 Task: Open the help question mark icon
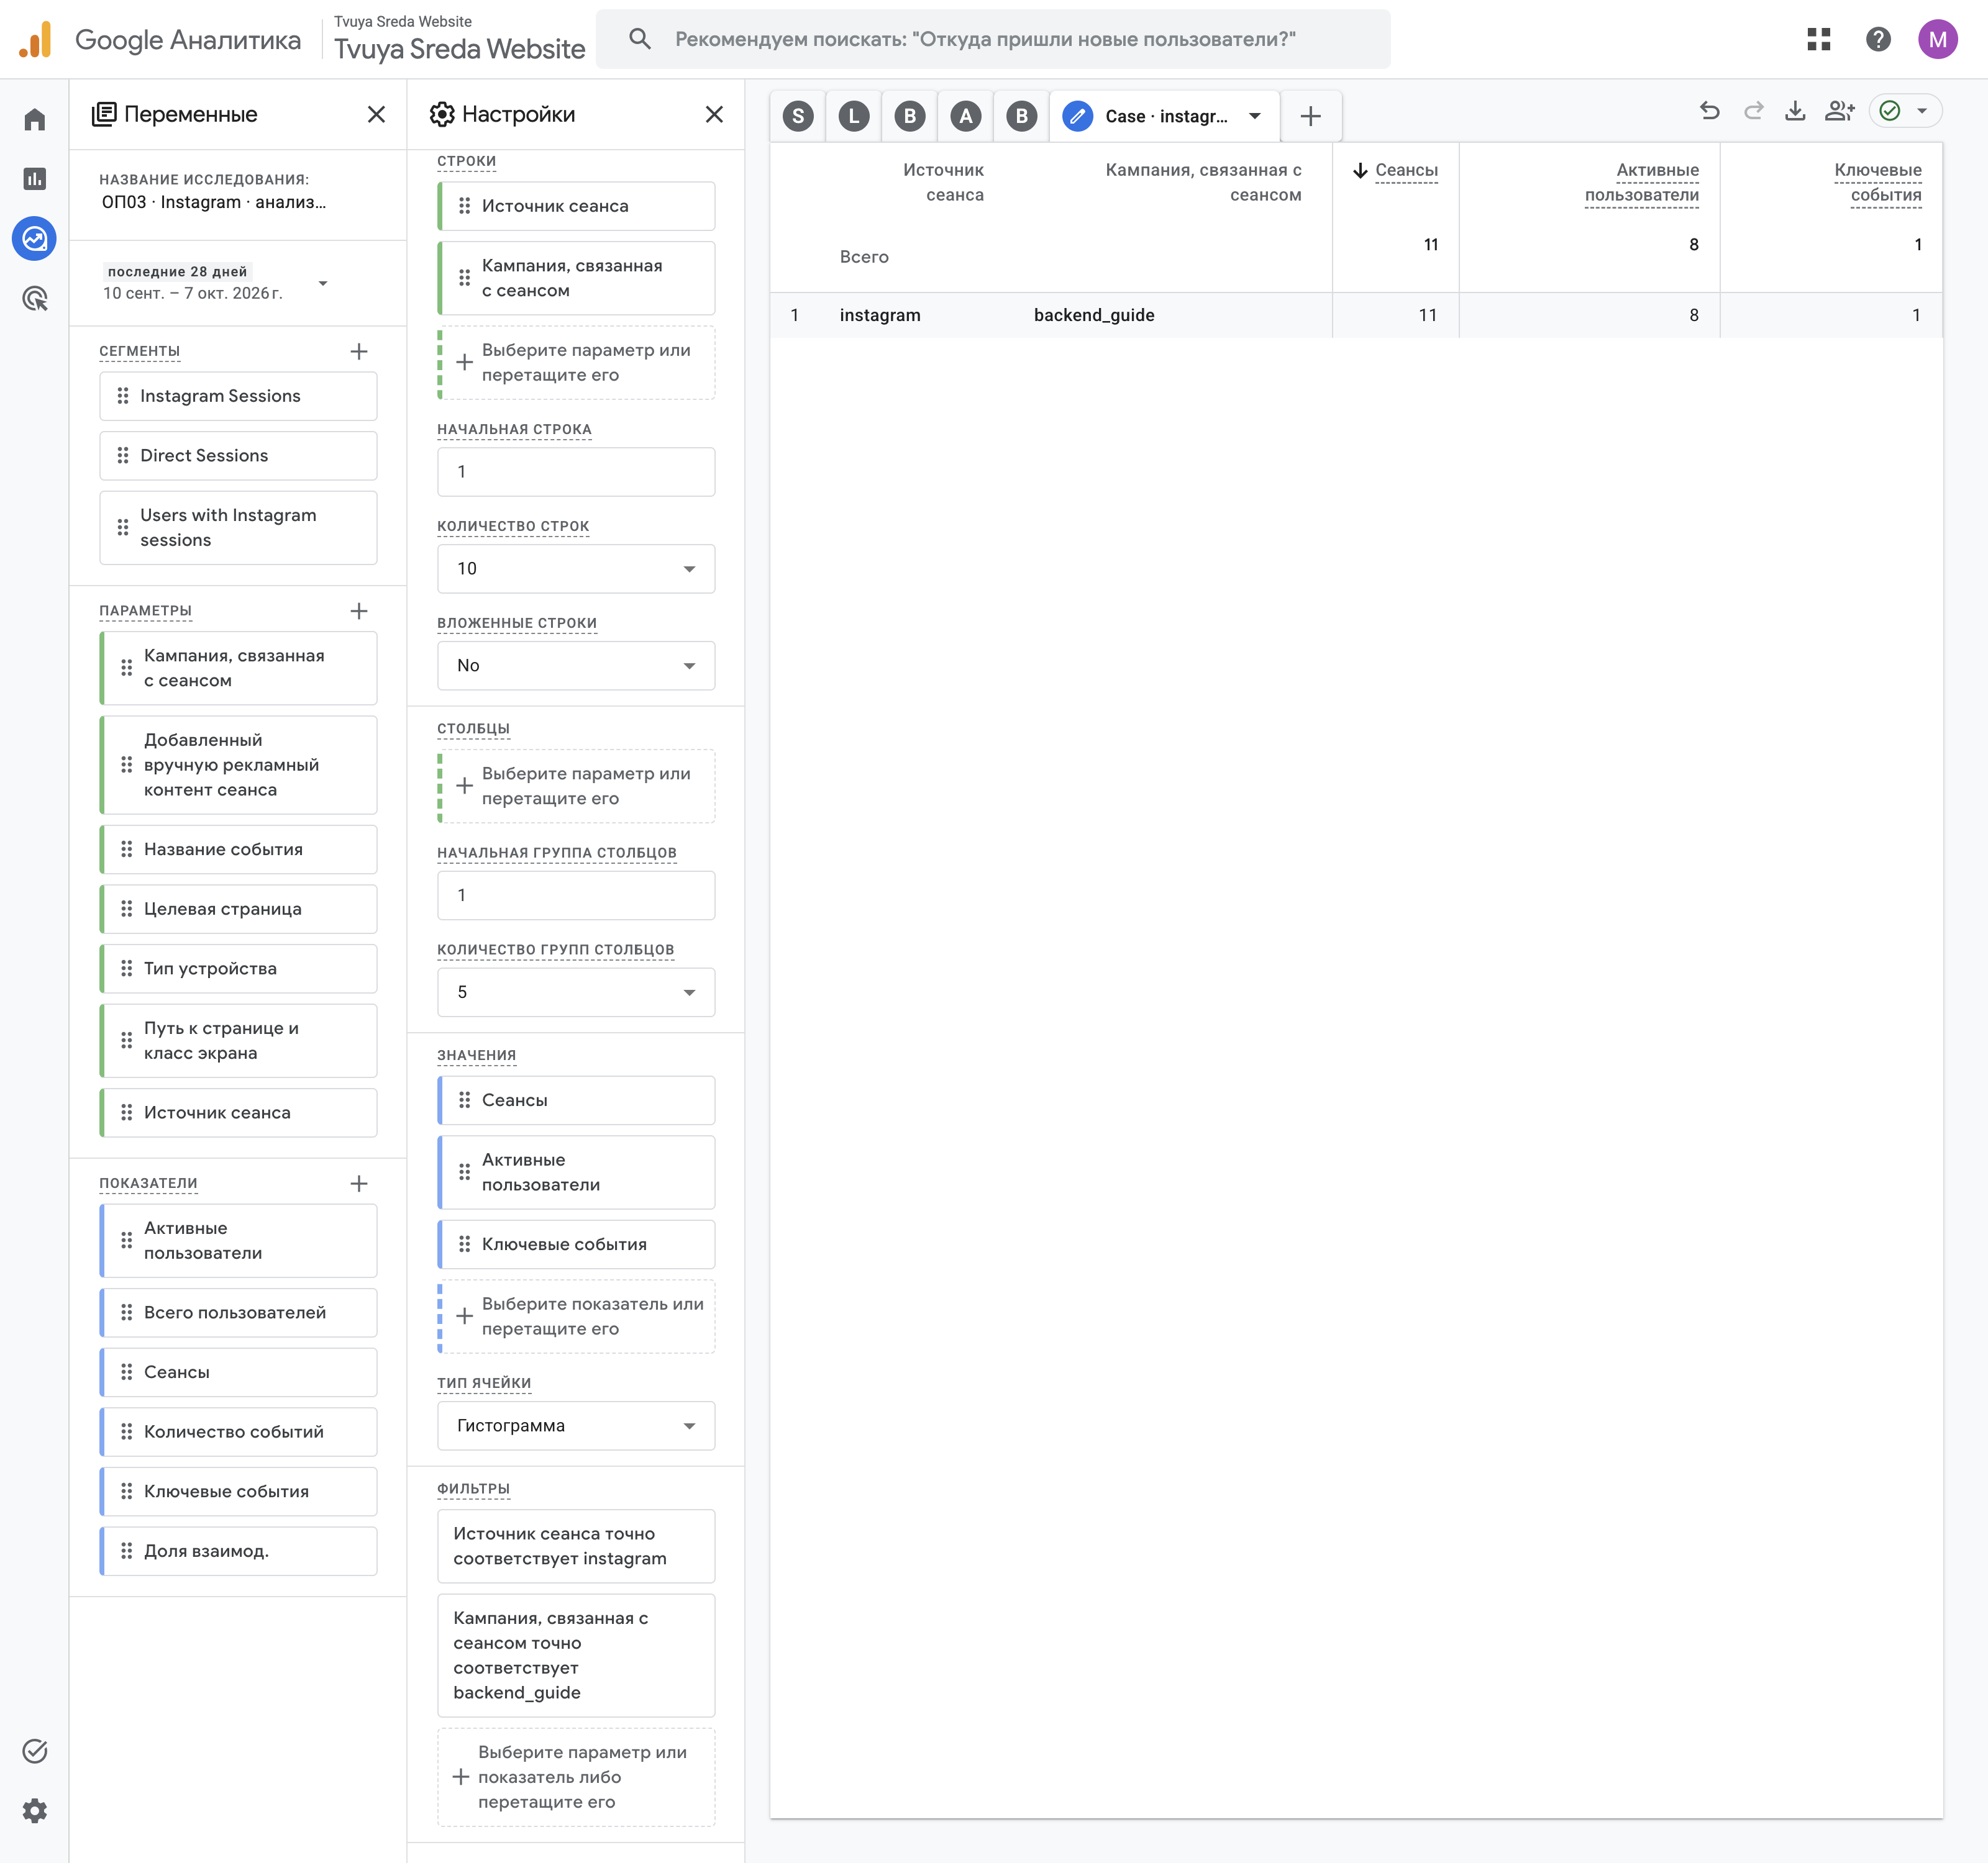point(1878,39)
